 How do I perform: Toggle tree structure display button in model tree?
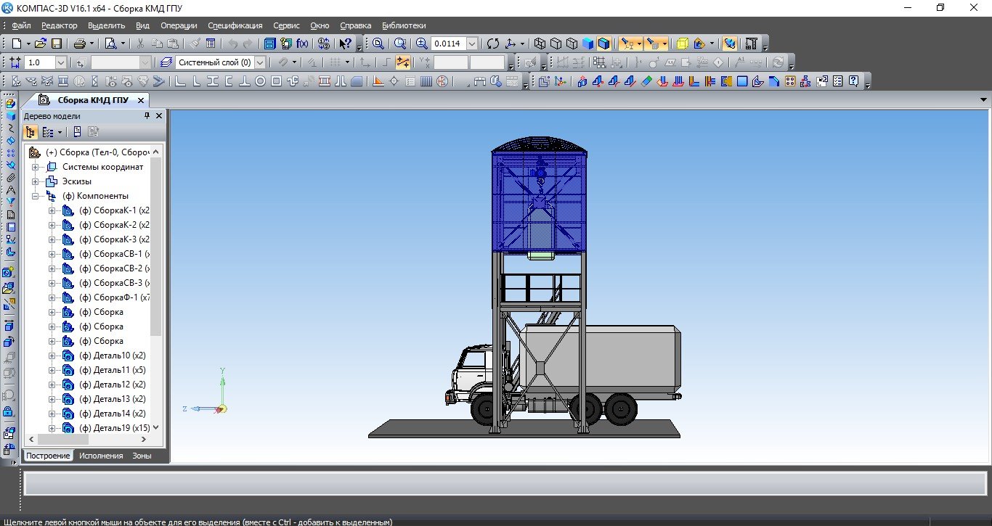(31, 132)
